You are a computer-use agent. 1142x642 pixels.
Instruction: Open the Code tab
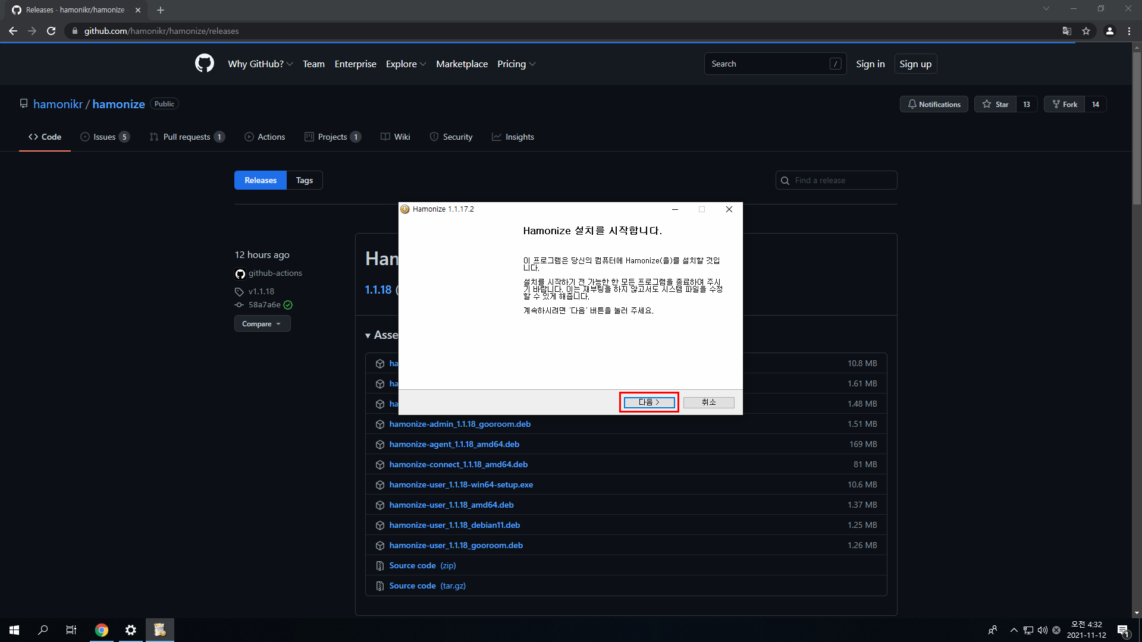click(45, 137)
